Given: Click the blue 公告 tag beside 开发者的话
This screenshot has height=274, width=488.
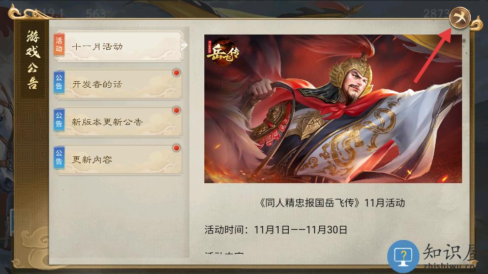Looking at the screenshot, I should (59, 82).
